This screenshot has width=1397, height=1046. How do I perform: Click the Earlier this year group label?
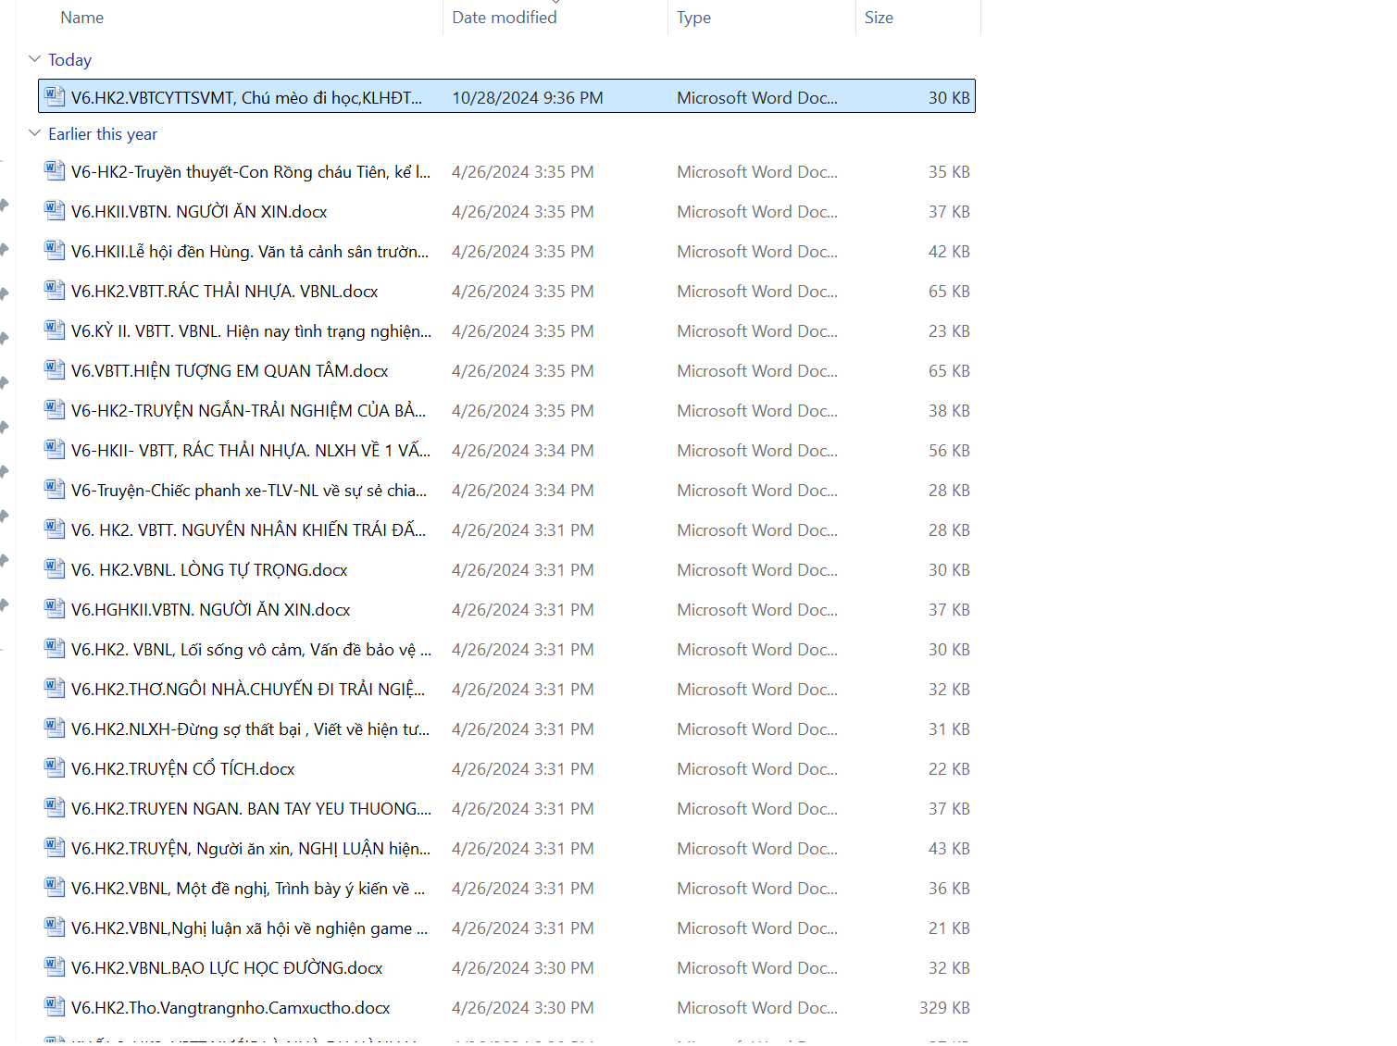[103, 134]
